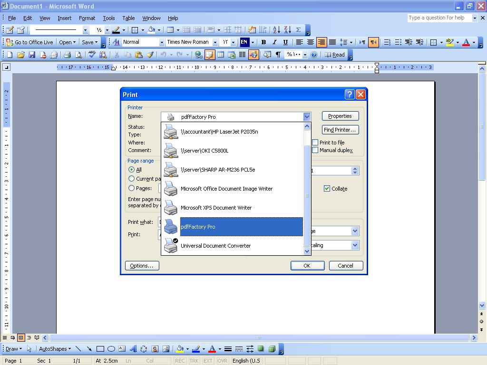Viewport: 487px width, 365px height.
Task: Select the Pages radio button
Action: pyautogui.click(x=131, y=188)
